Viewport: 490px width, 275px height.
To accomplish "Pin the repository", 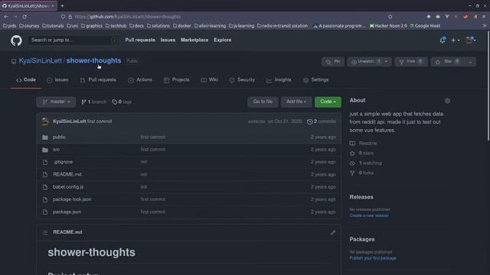I will [333, 61].
